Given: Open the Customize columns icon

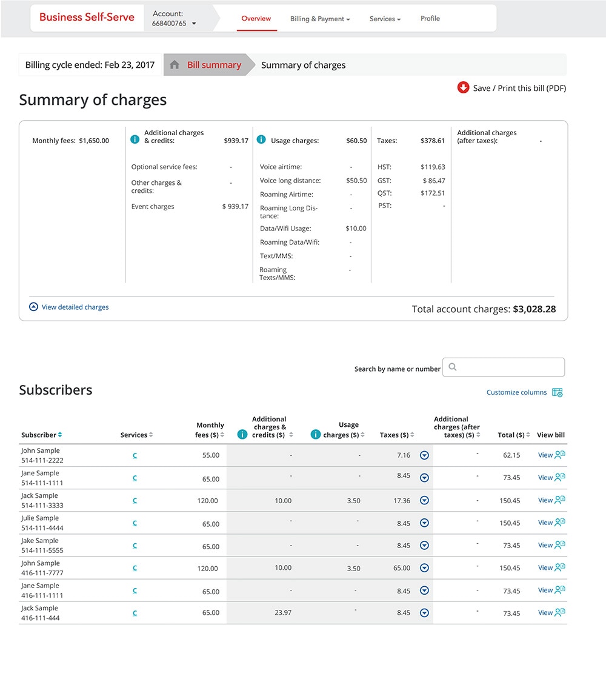Looking at the screenshot, I should click(x=558, y=392).
